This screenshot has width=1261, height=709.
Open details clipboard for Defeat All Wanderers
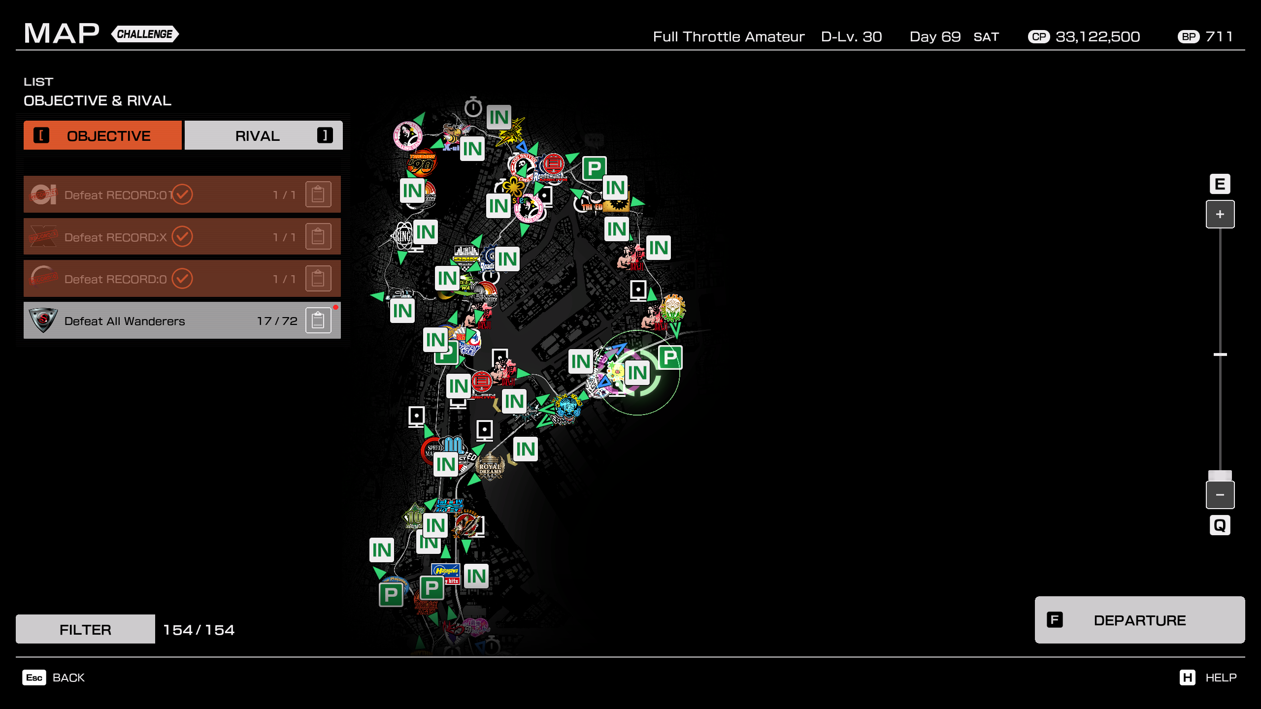click(318, 321)
